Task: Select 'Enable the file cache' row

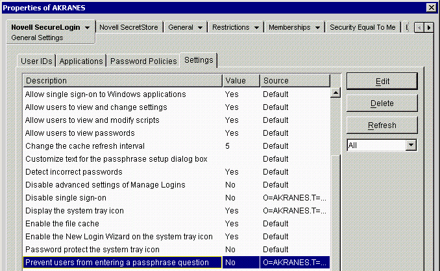Action: click(177, 223)
